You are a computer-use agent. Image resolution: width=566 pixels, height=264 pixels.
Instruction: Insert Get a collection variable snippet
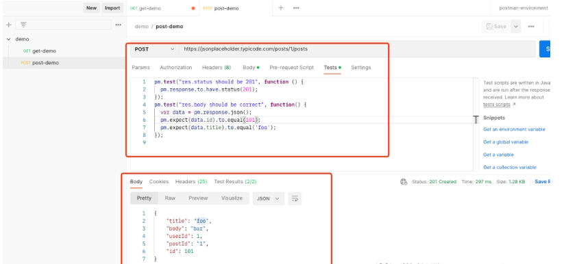pyautogui.click(x=510, y=167)
